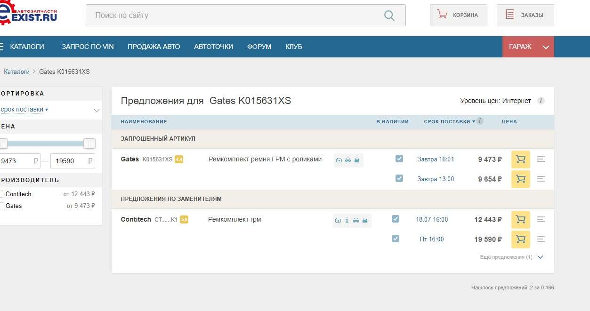Toggle in-stock checkbox for Завтра 13:00 offer
The width and height of the screenshot is (590, 311).
pyautogui.click(x=399, y=178)
